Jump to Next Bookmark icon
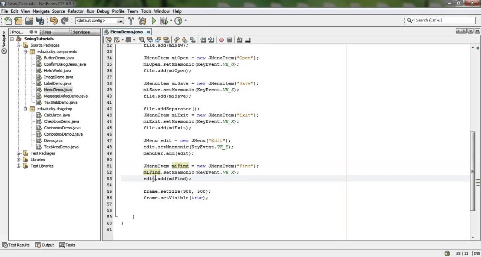 185,40
